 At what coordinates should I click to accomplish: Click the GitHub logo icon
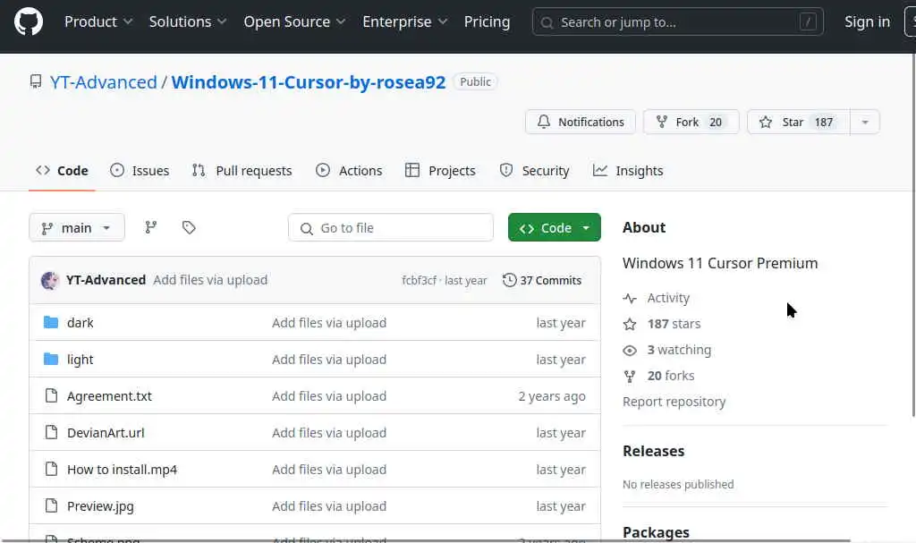coord(28,21)
